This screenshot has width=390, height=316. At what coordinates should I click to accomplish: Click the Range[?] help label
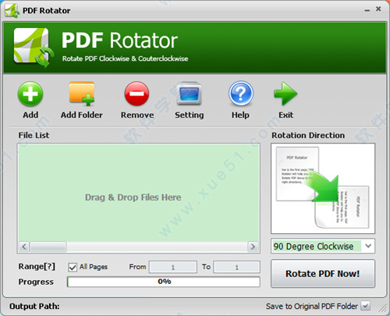(x=37, y=267)
